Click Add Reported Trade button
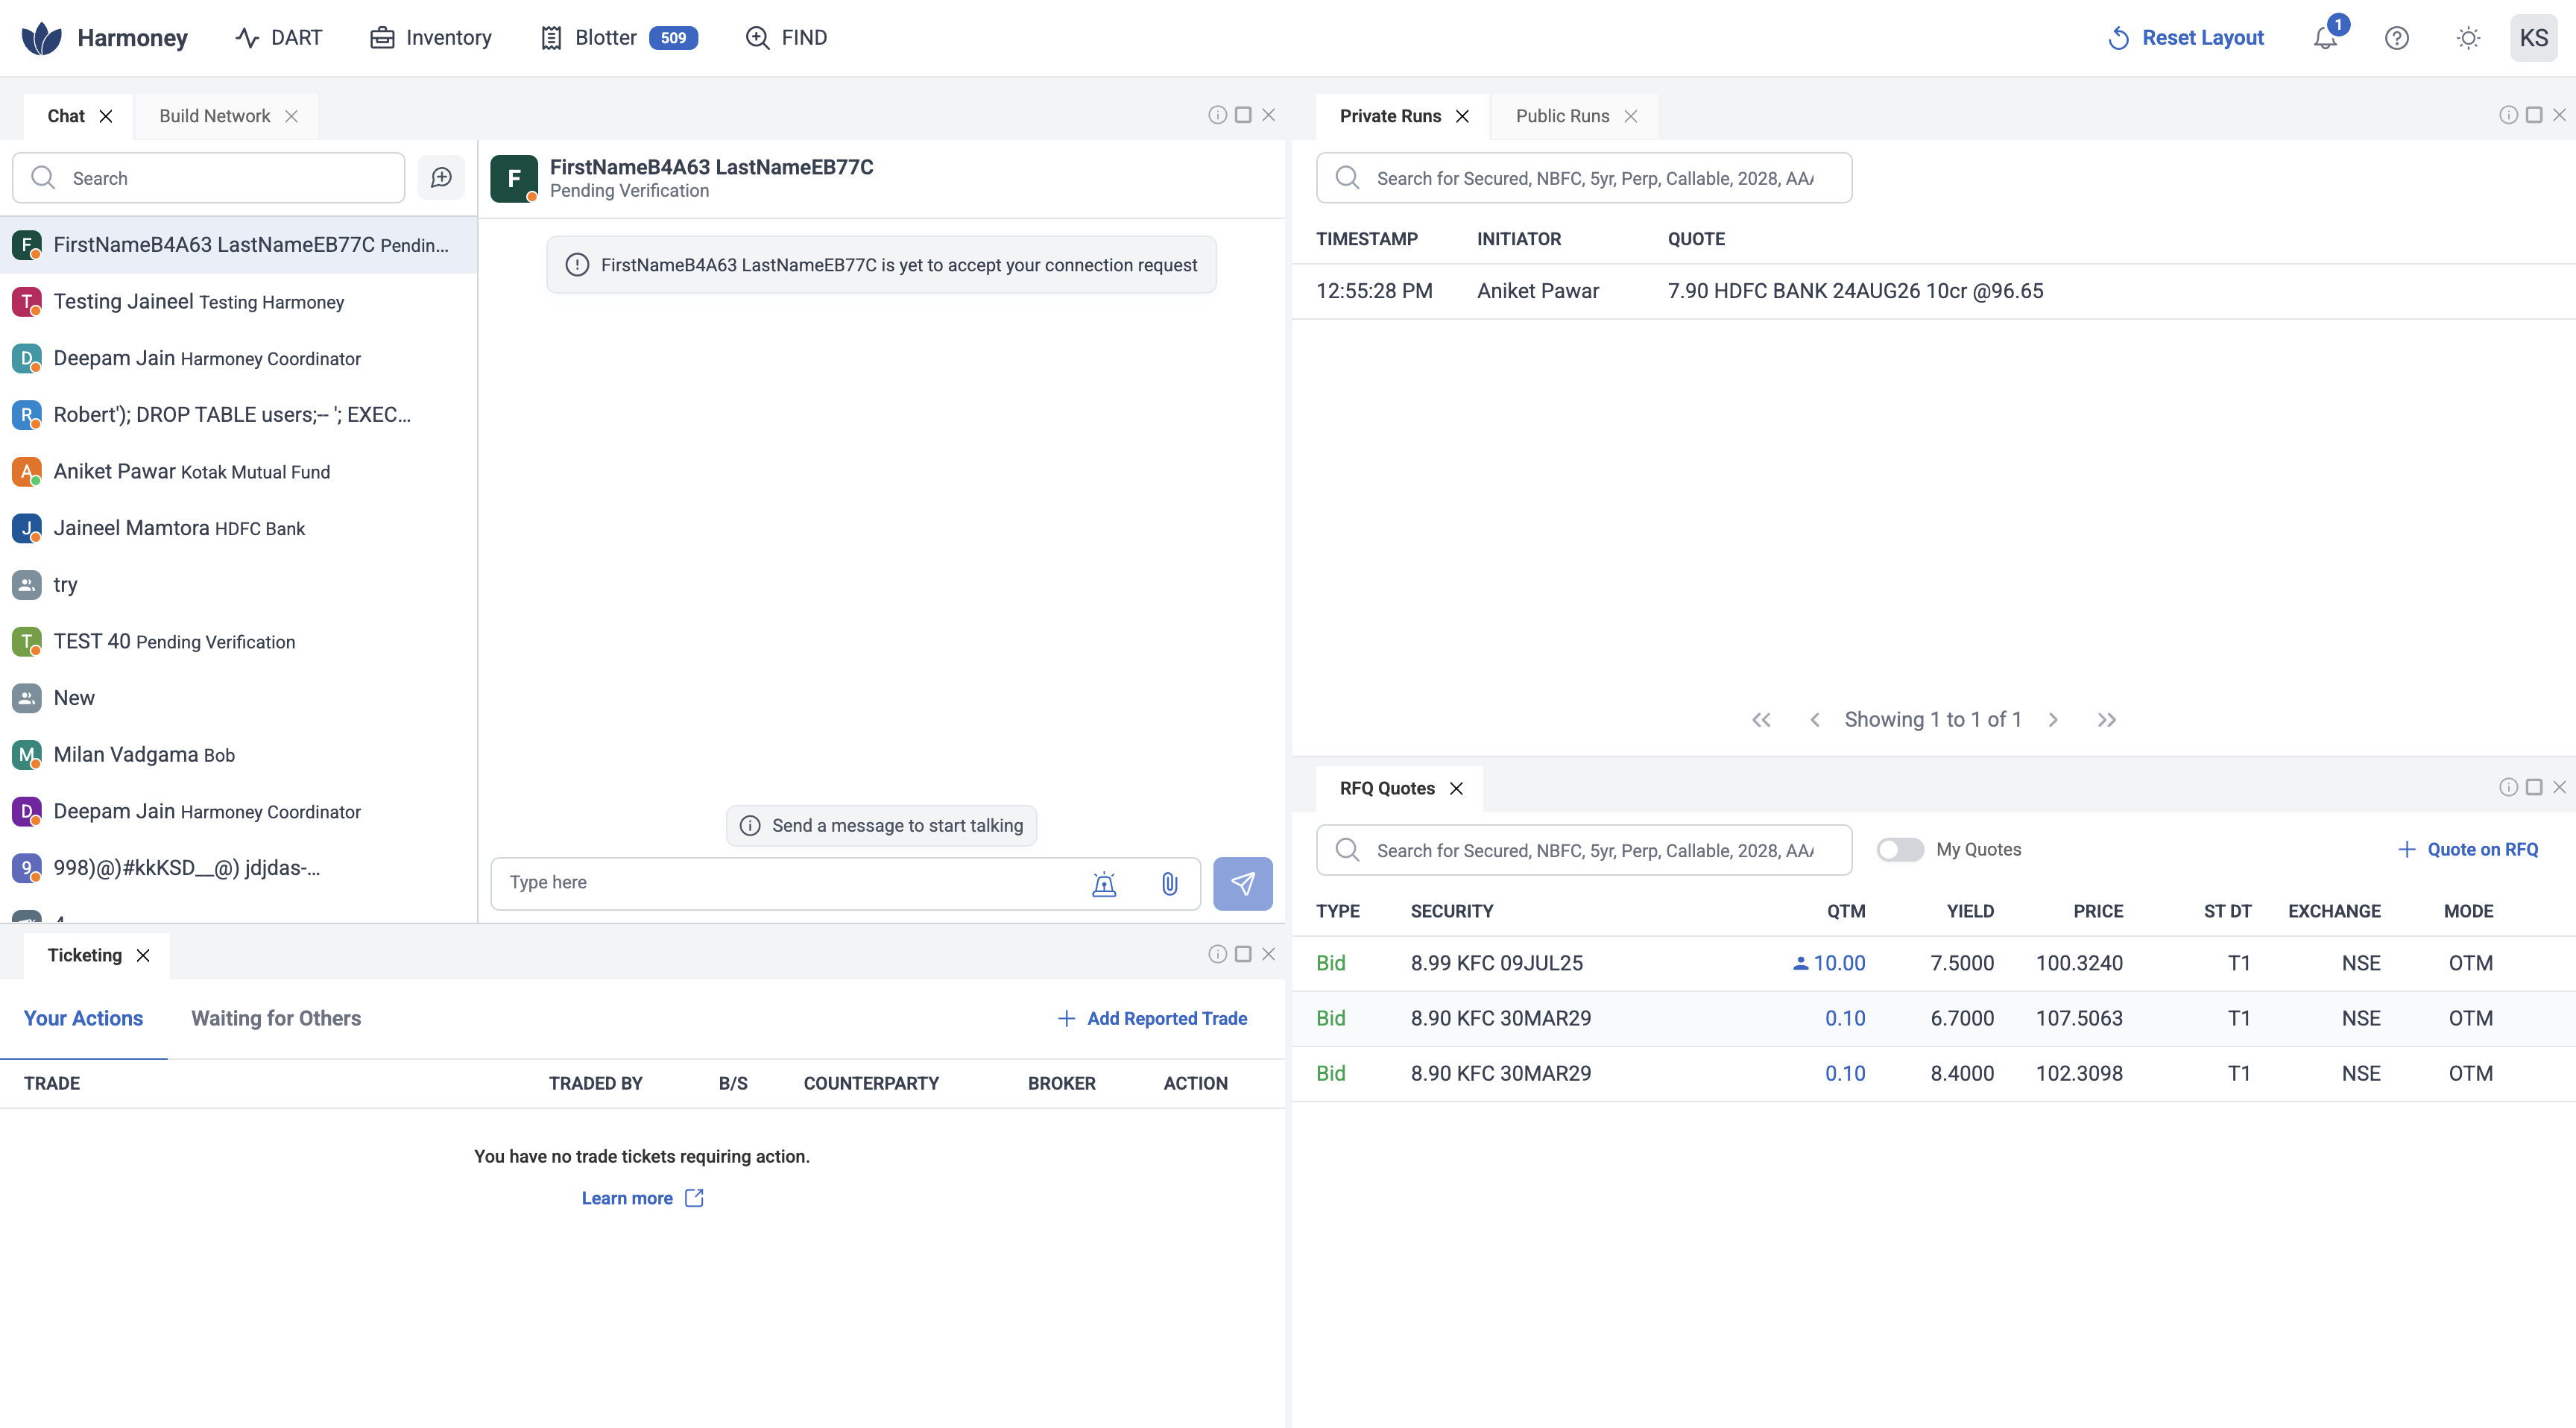Viewport: 2576px width, 1428px height. (1152, 1018)
